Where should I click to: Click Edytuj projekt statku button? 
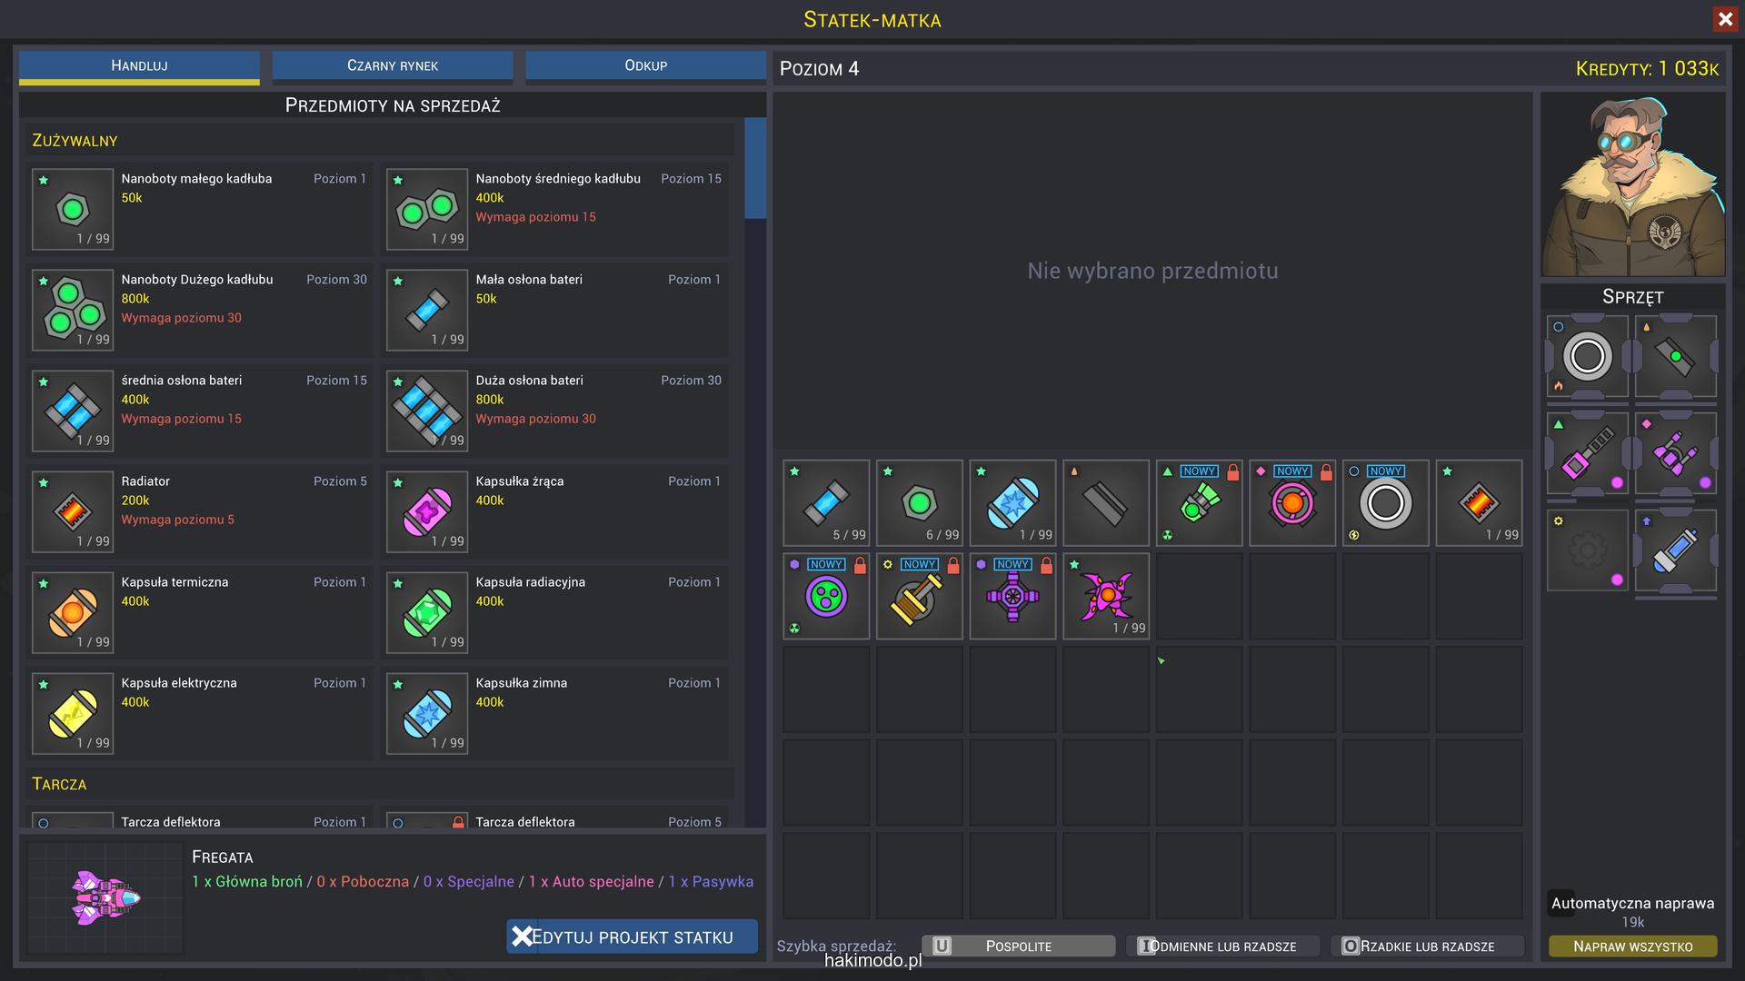[632, 936]
